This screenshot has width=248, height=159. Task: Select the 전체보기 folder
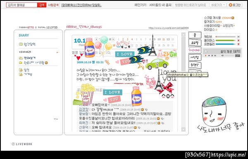pos(30,58)
